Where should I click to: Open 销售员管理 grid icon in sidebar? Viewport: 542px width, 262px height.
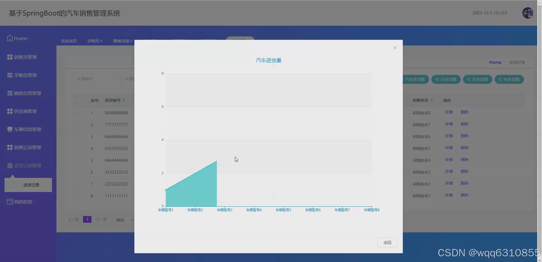tap(10, 57)
